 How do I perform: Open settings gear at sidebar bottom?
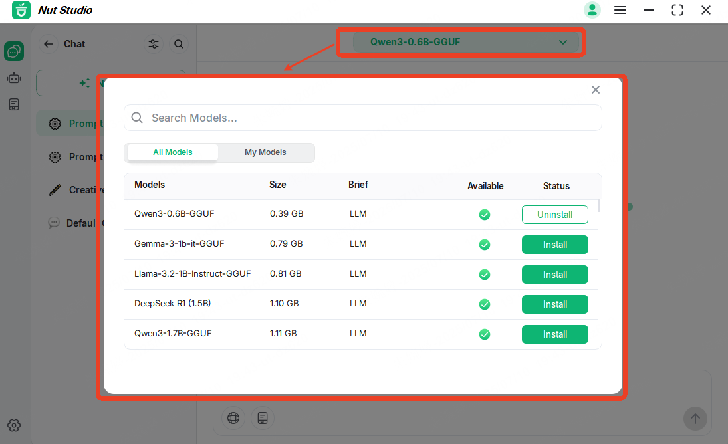(x=14, y=425)
